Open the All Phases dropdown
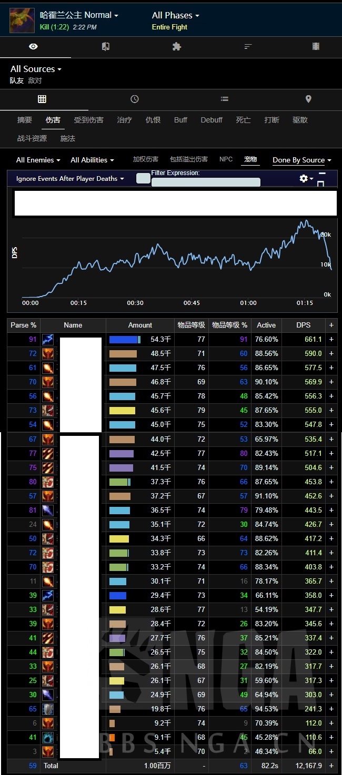The height and width of the screenshot is (775, 342). [175, 16]
